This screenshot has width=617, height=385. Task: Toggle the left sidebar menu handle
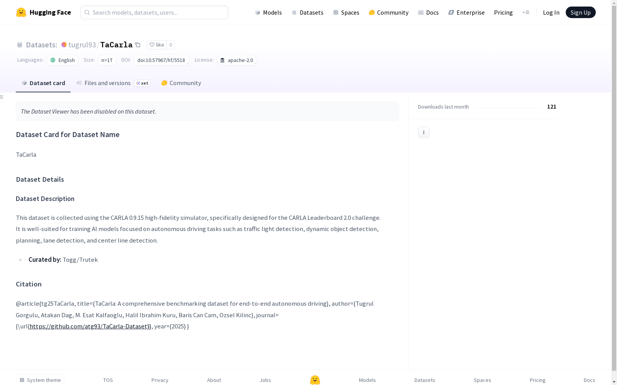pos(2,97)
